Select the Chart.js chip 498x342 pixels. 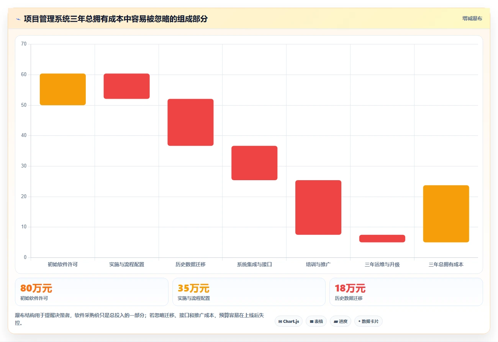click(x=289, y=321)
